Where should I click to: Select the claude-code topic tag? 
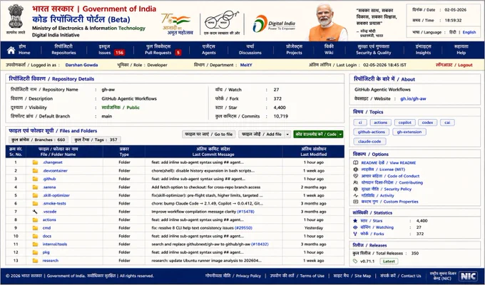[x=369, y=141]
